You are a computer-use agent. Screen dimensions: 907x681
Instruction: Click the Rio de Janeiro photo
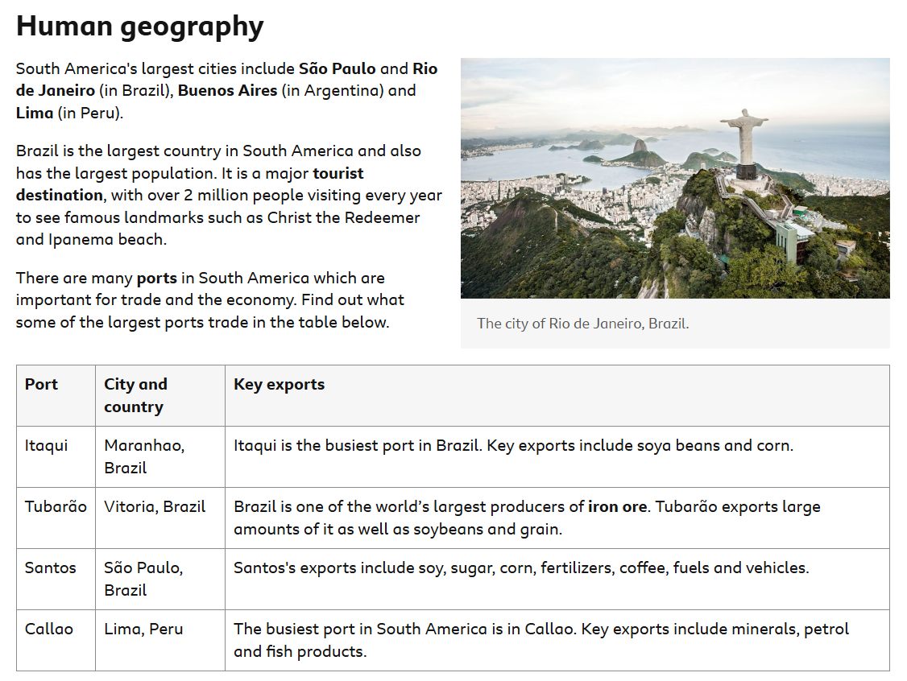(x=675, y=178)
